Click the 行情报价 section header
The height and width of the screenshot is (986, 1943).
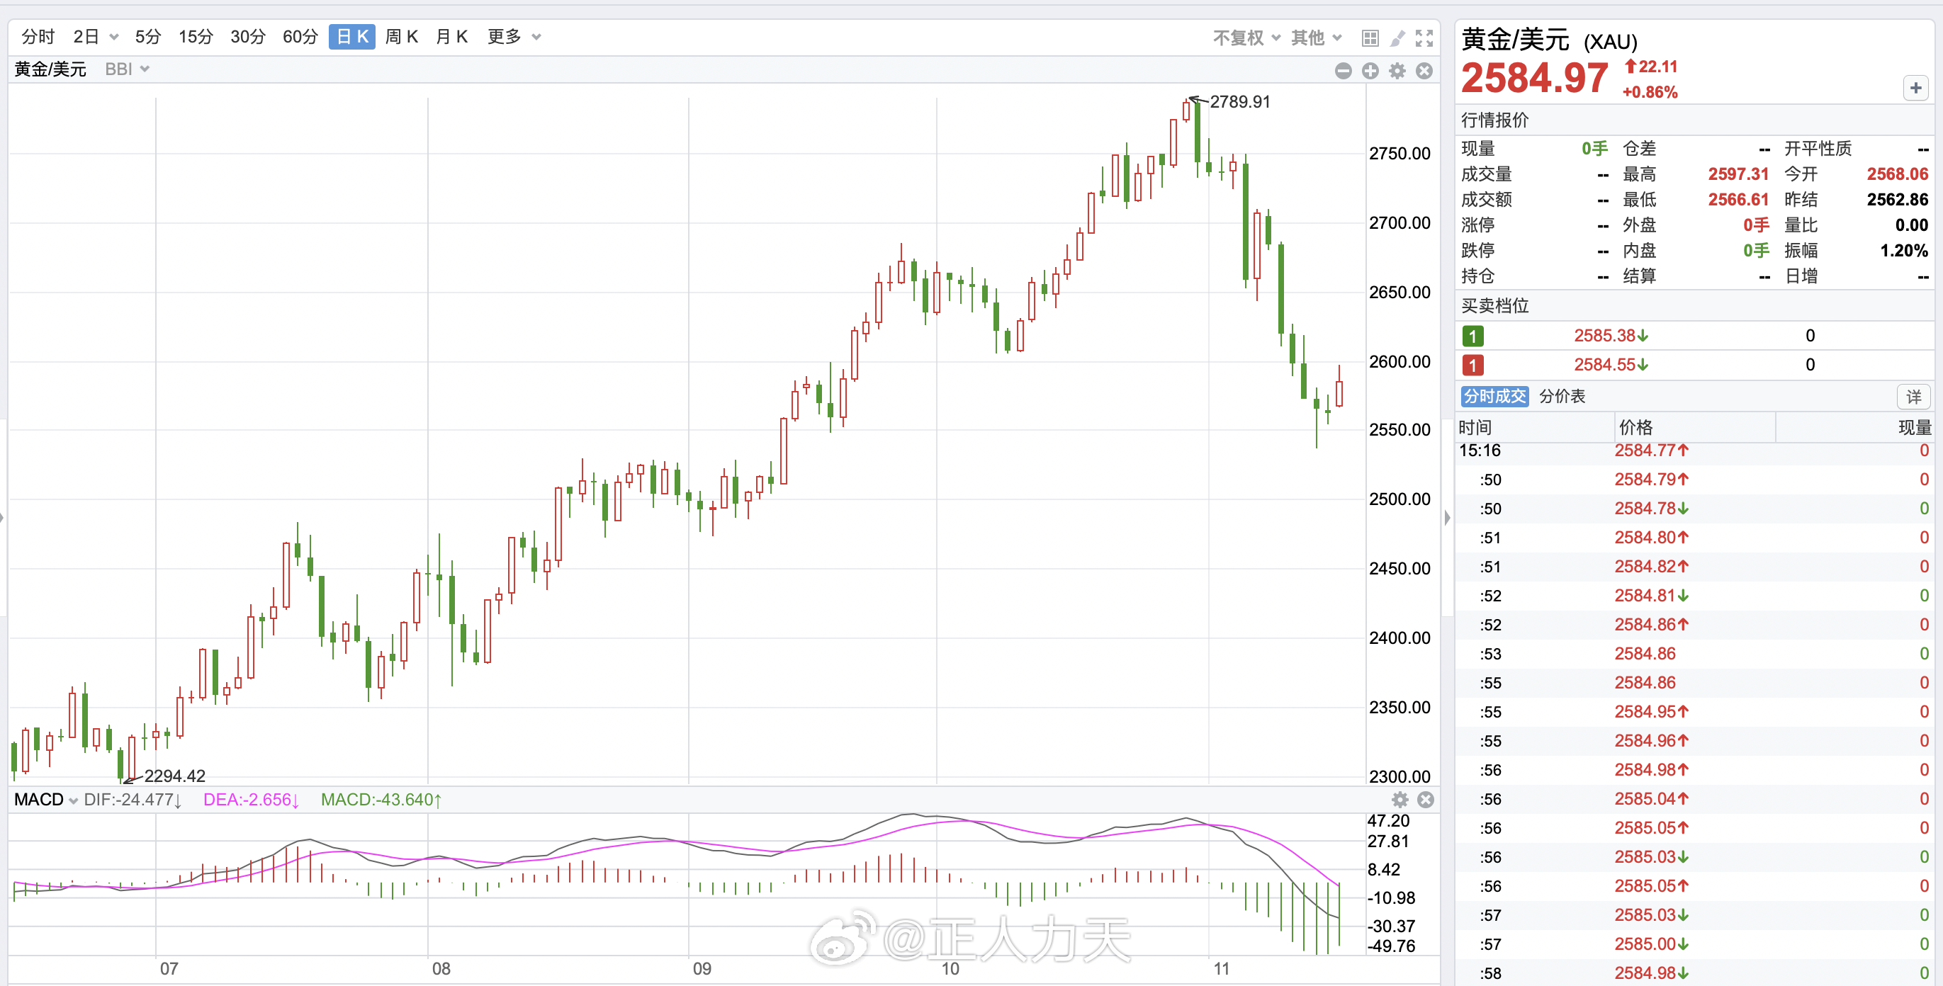pyautogui.click(x=1494, y=120)
